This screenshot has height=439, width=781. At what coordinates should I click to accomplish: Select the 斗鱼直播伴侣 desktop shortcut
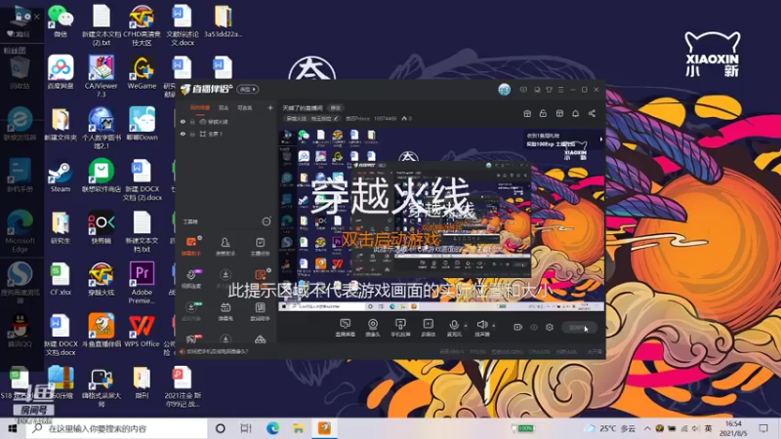(102, 331)
